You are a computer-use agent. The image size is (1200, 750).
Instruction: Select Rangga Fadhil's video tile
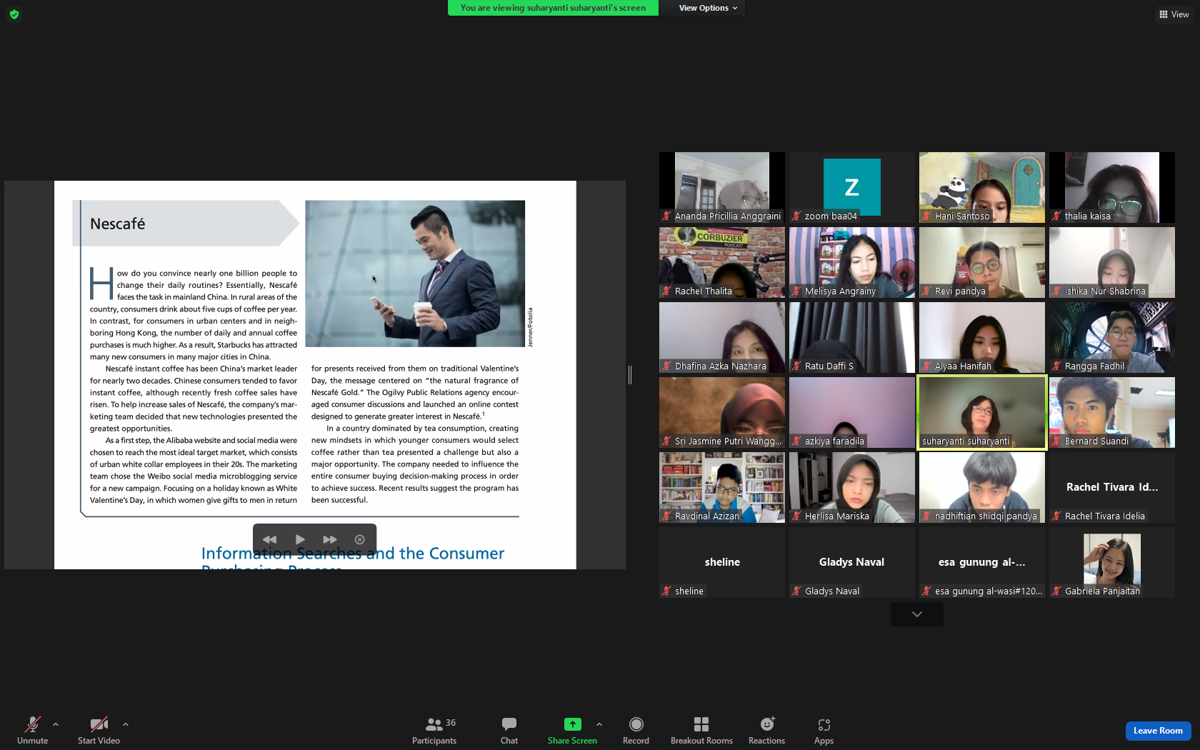click(1112, 337)
